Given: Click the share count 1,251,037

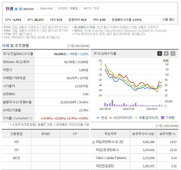Looking at the screenshot, I should coord(149,166).
